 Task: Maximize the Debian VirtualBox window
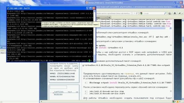click(x=178, y=3)
